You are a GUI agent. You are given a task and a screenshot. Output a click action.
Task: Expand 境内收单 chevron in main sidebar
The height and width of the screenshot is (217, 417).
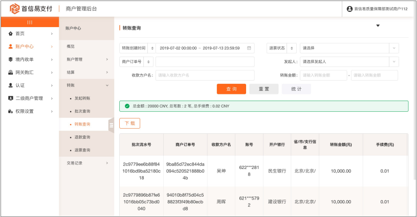52,60
